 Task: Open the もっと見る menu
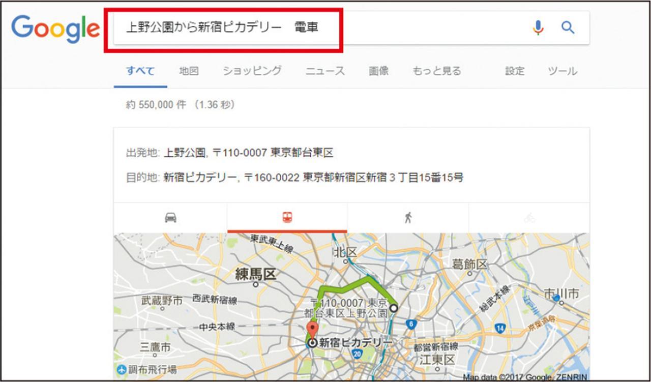[x=437, y=71]
